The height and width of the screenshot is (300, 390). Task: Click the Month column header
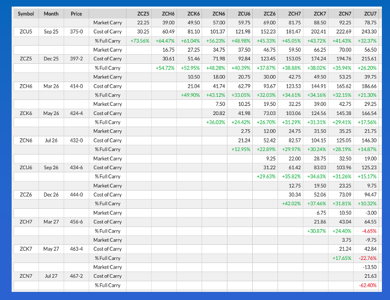(x=51, y=14)
